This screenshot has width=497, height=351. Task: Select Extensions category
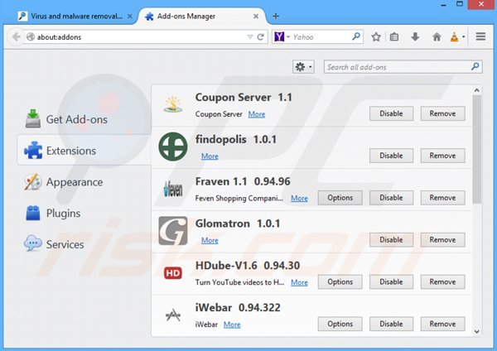[x=84, y=151]
